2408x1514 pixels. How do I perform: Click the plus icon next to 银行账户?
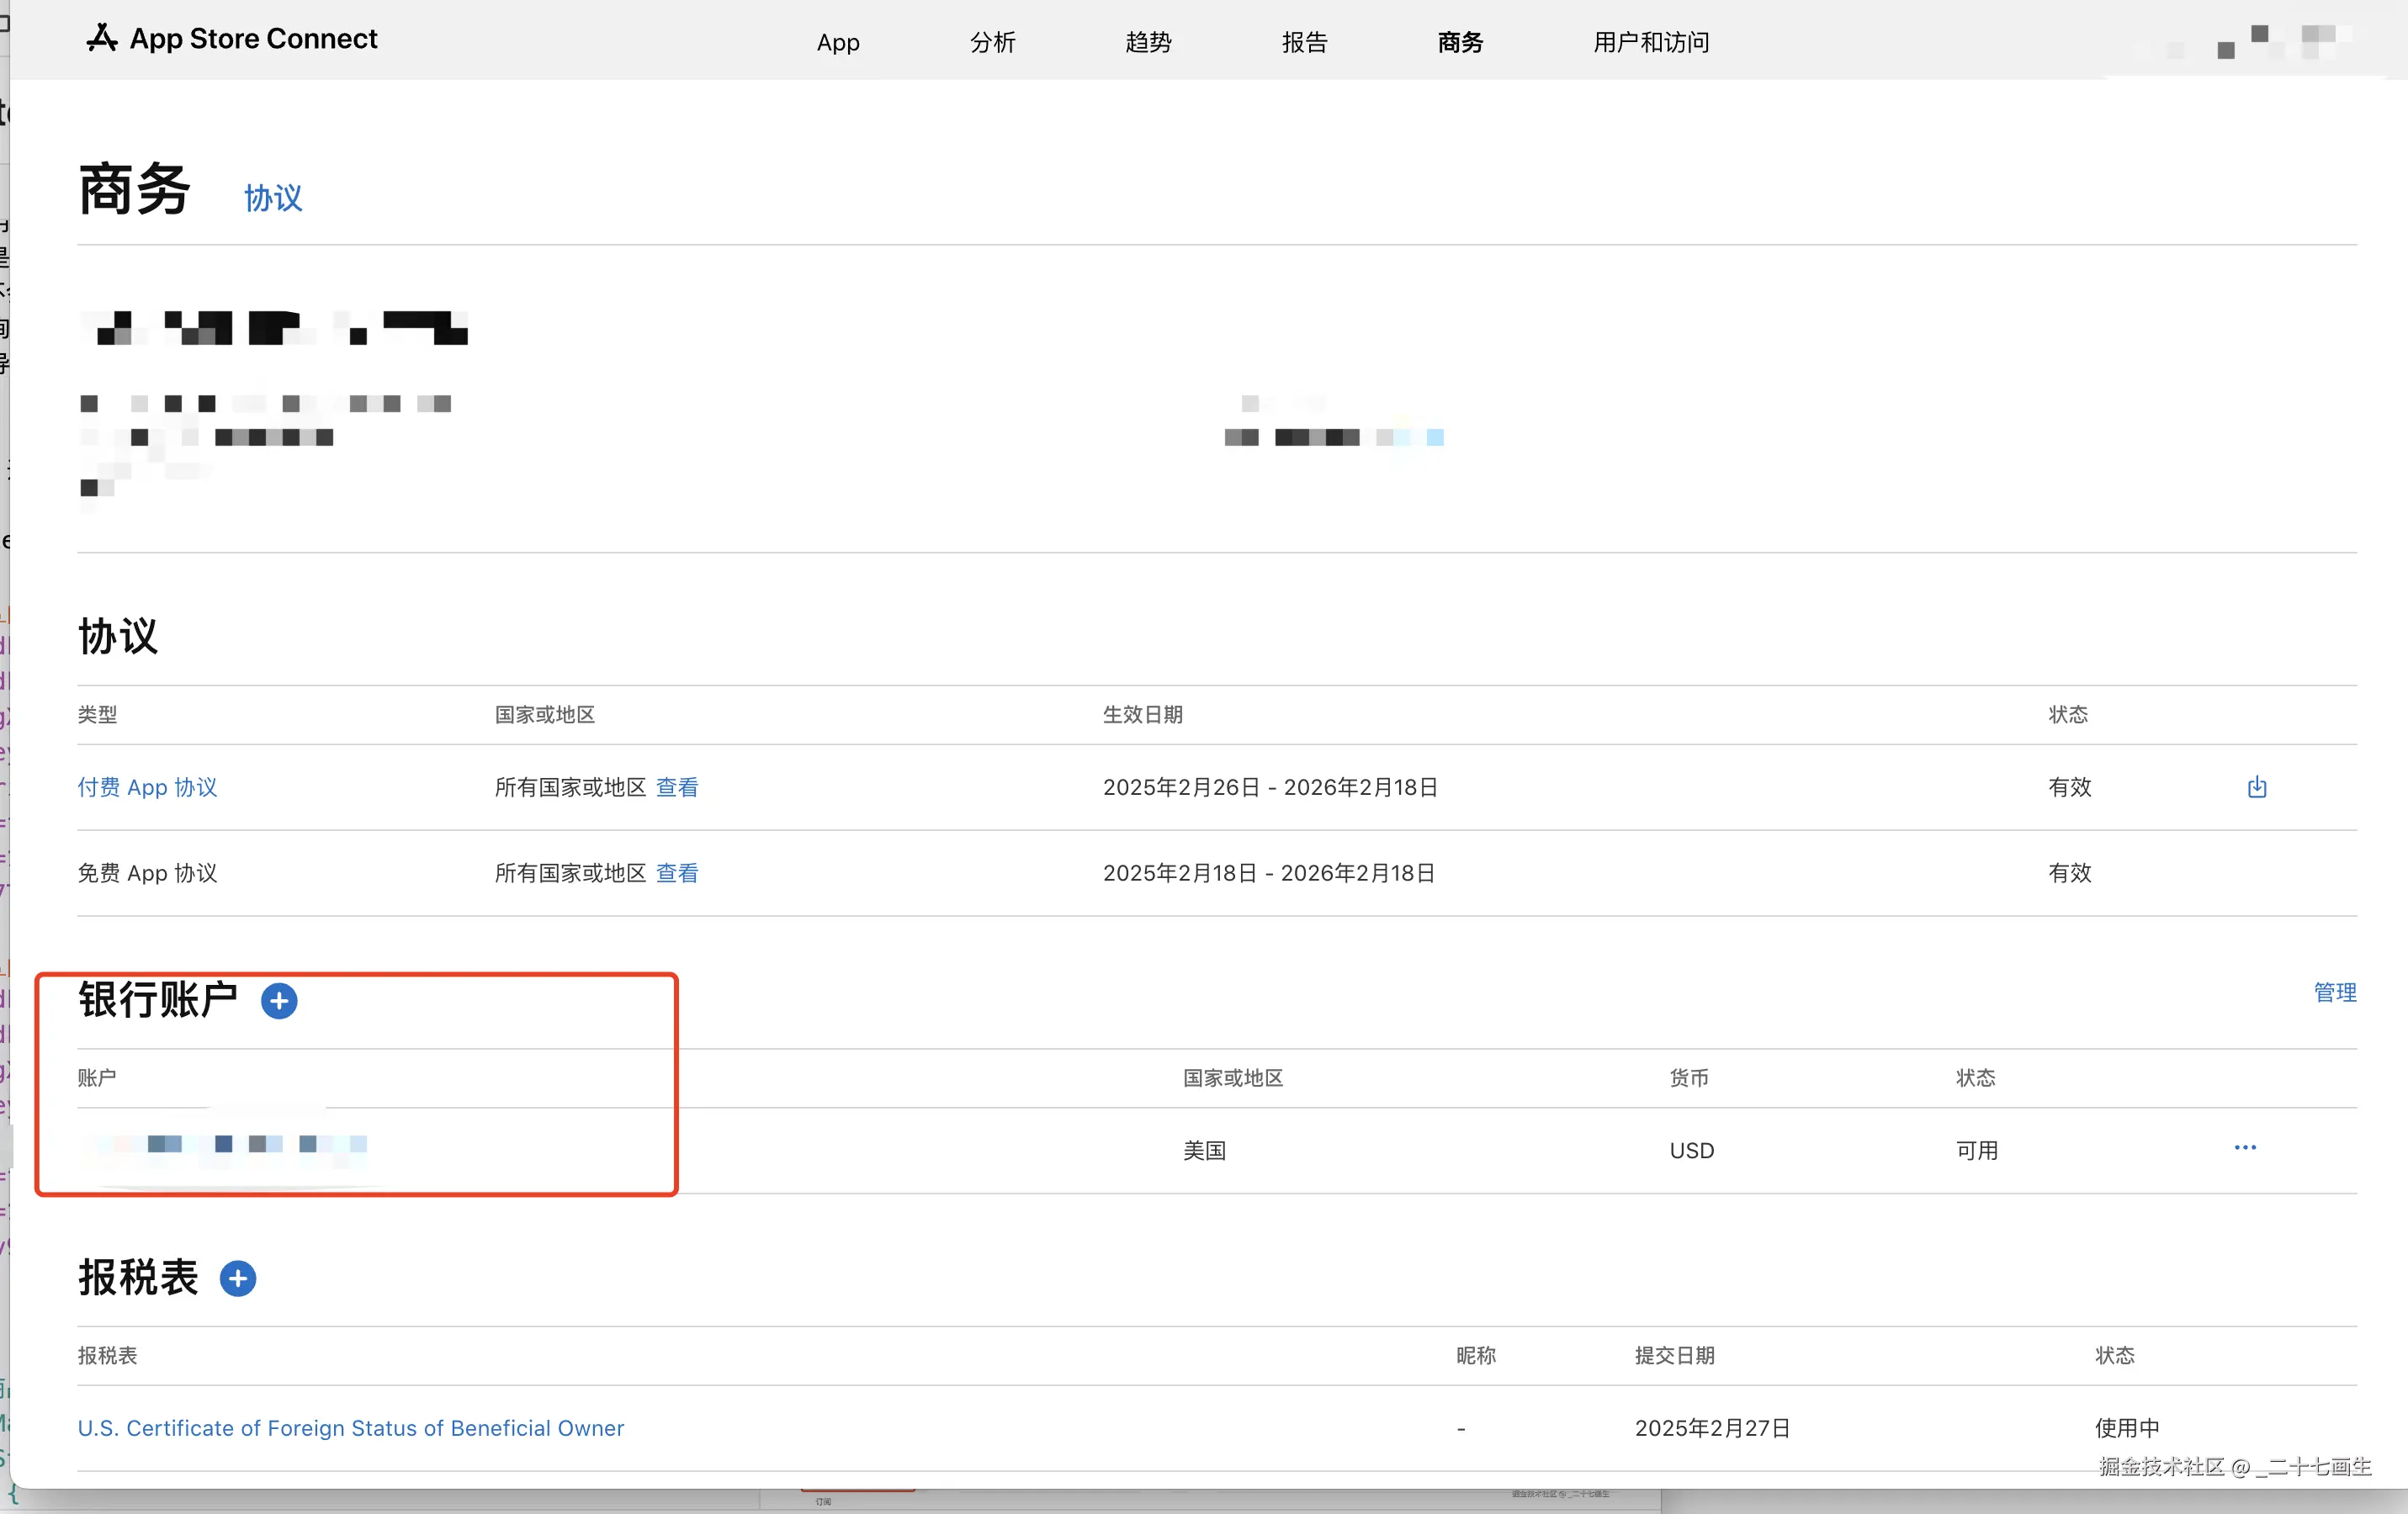pyautogui.click(x=279, y=1001)
